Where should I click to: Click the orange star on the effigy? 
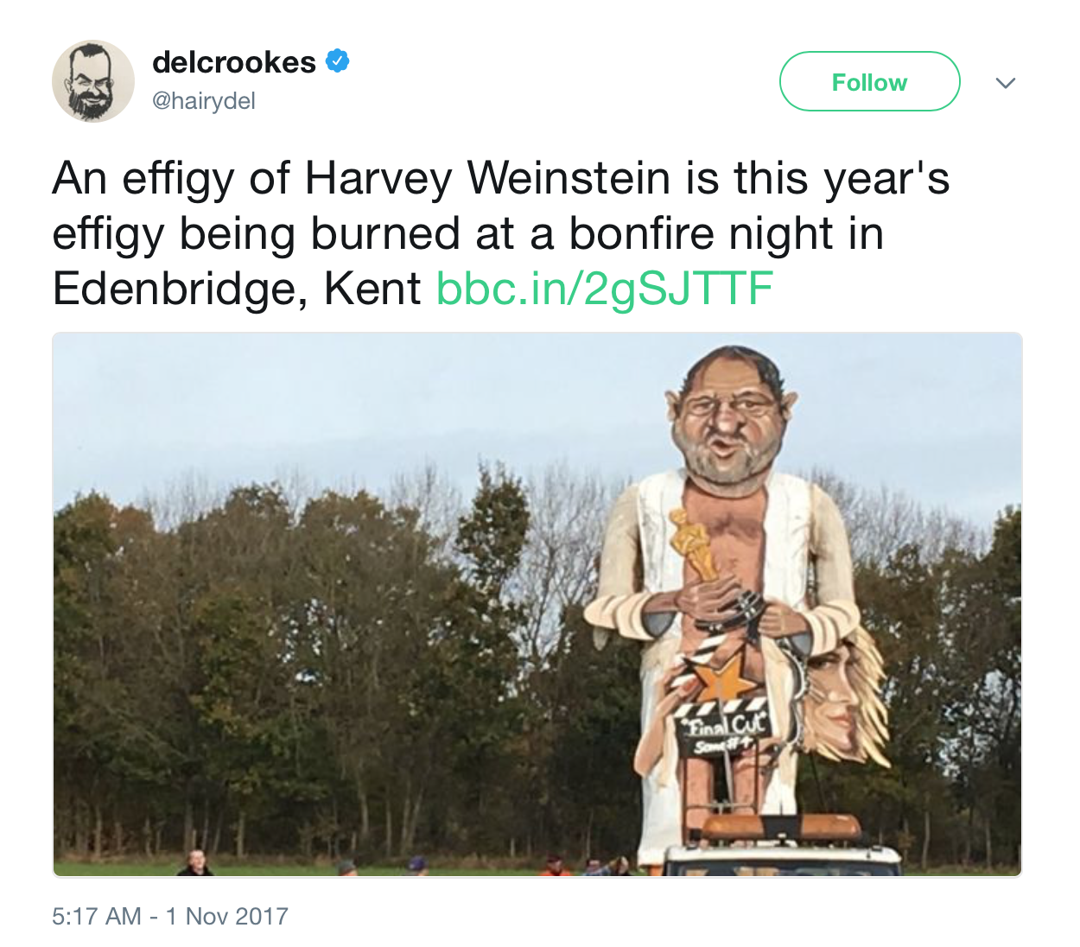pyautogui.click(x=724, y=679)
